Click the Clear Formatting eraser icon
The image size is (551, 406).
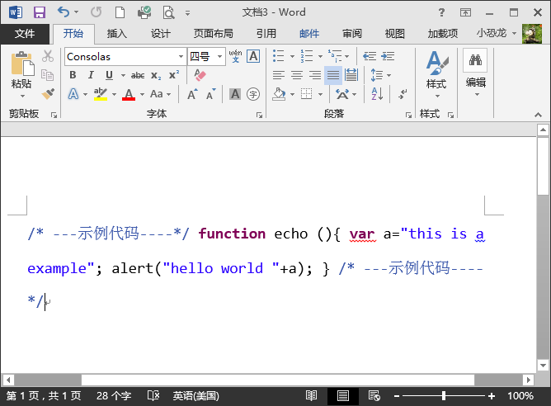pyautogui.click(x=200, y=75)
